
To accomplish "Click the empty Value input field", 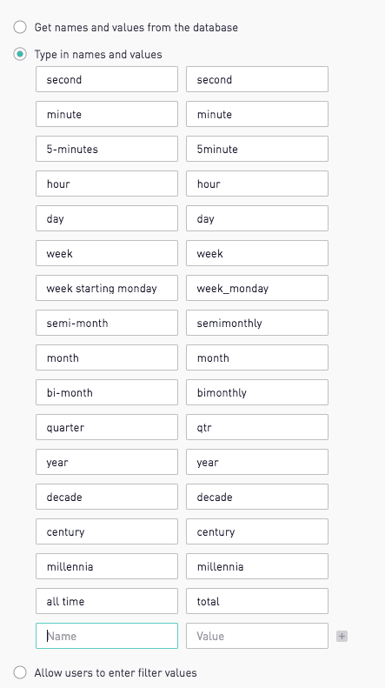I will click(x=257, y=636).
